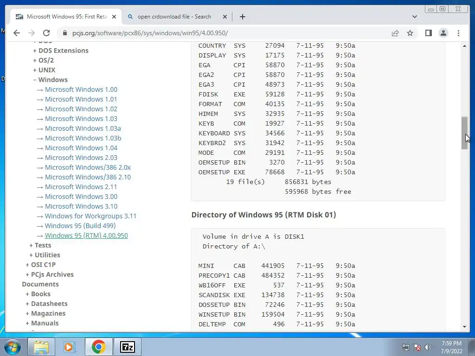The height and width of the screenshot is (356, 475).
Task: Open a new tab with plus button
Action: coord(242,17)
